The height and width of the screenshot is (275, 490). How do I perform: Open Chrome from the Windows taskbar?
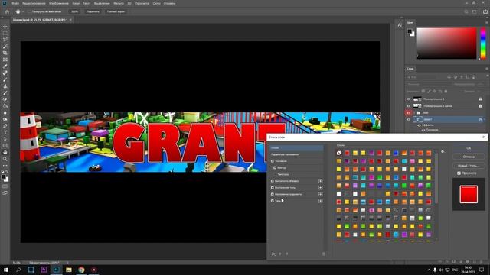pyautogui.click(x=81, y=270)
